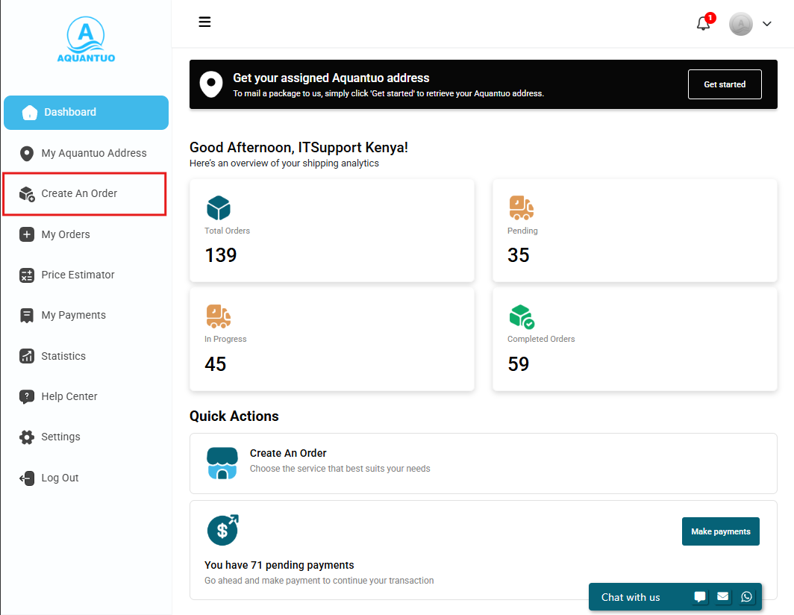Expand the user avatar dropdown arrow
794x615 pixels.
coord(767,25)
